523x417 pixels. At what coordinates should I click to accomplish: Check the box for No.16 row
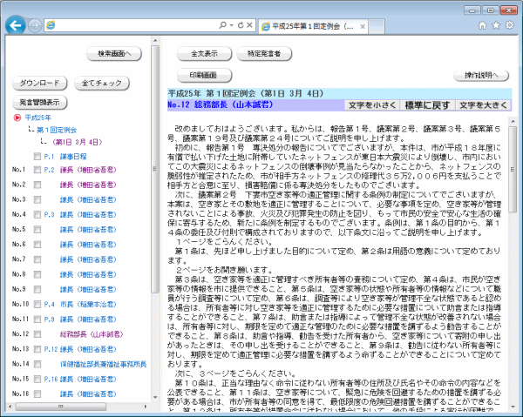coord(37,394)
